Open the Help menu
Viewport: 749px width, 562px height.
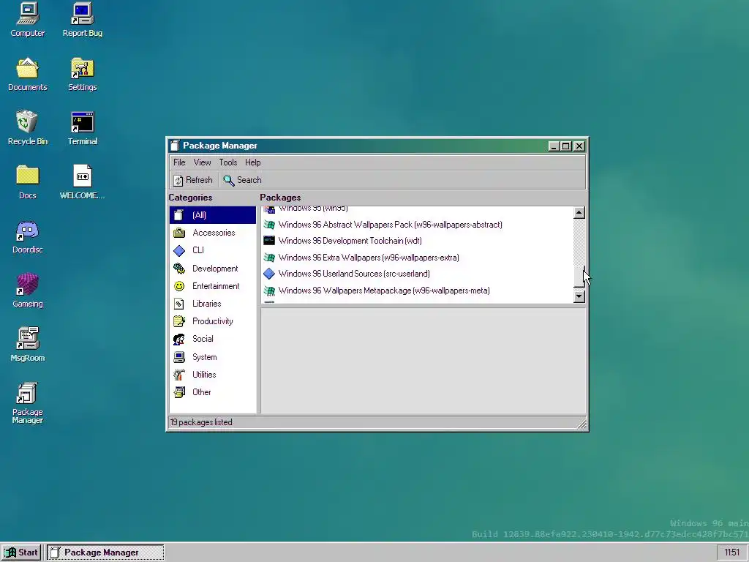click(252, 162)
